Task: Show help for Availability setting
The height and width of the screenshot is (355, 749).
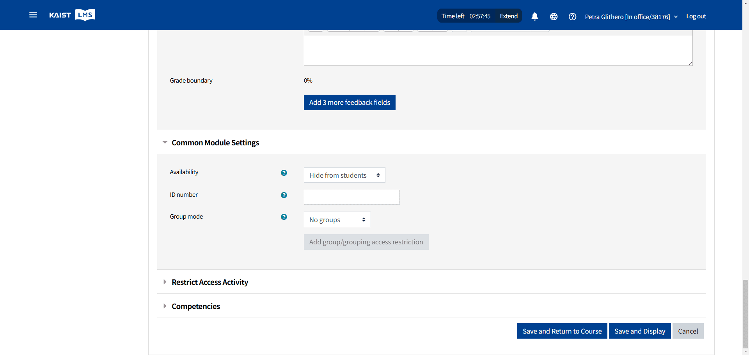Action: click(284, 173)
